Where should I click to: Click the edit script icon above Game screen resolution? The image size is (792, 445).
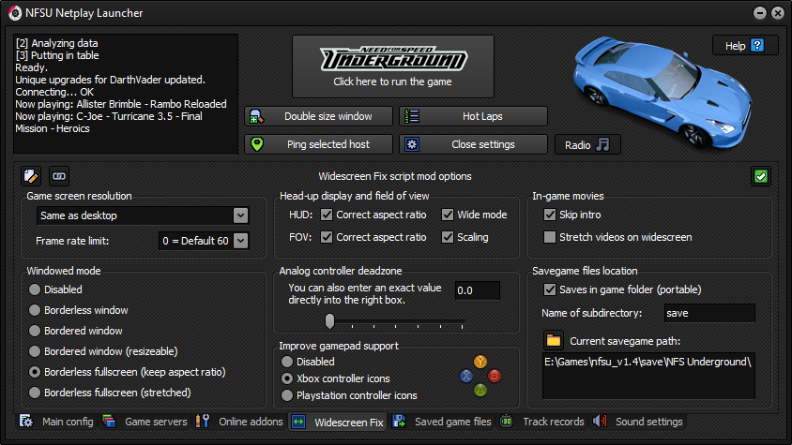(31, 176)
